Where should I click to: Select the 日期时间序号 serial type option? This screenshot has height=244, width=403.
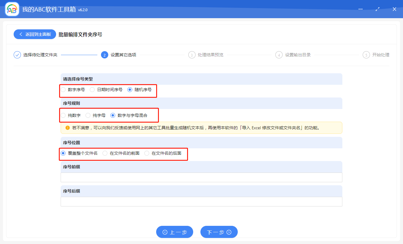[92, 90]
